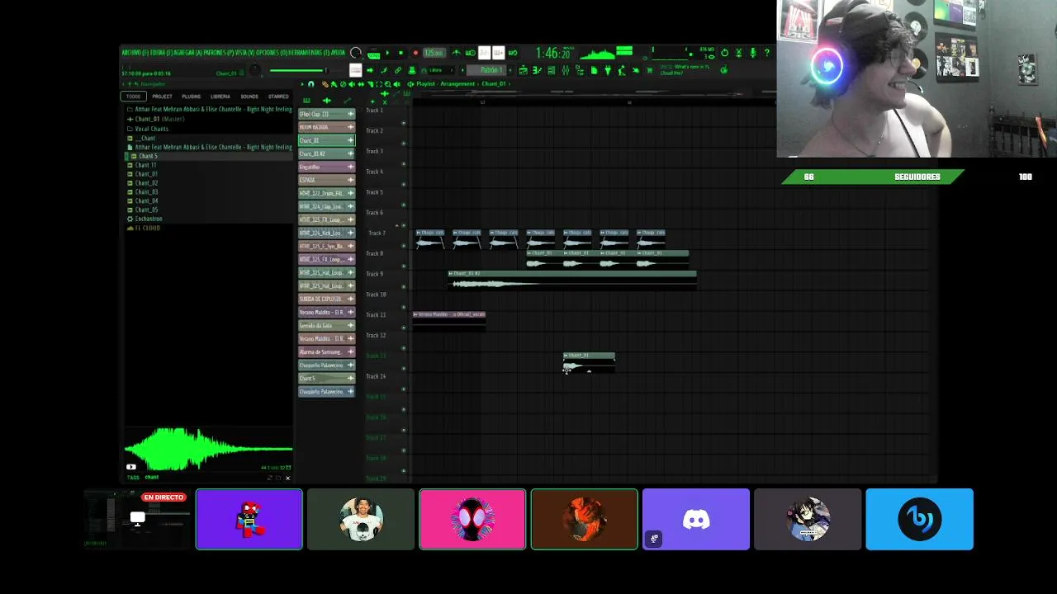Adjust the master volume slider
The height and width of the screenshot is (594, 1057).
click(298, 70)
